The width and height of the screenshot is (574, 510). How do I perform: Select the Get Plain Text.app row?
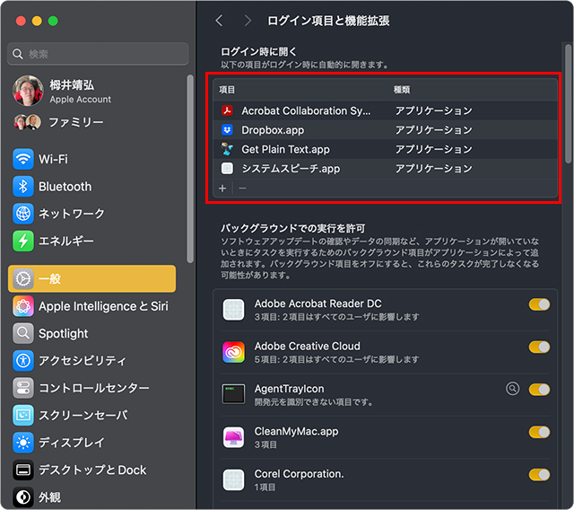click(x=385, y=149)
